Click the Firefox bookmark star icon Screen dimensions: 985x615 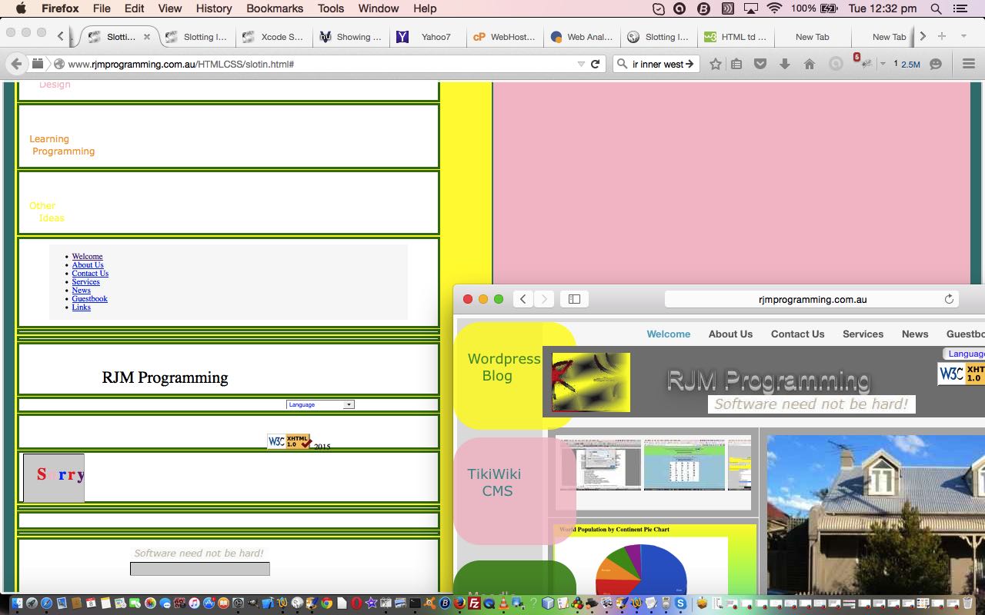715,65
